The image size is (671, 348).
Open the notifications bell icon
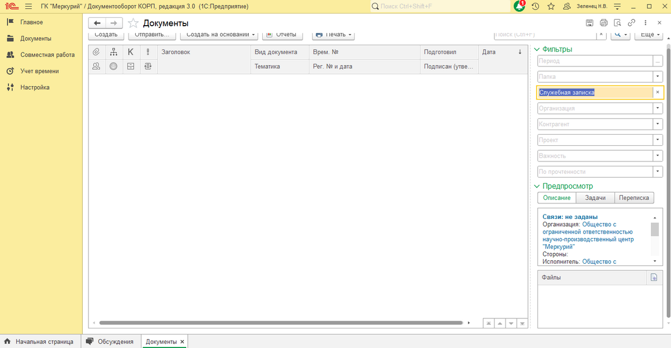519,6
